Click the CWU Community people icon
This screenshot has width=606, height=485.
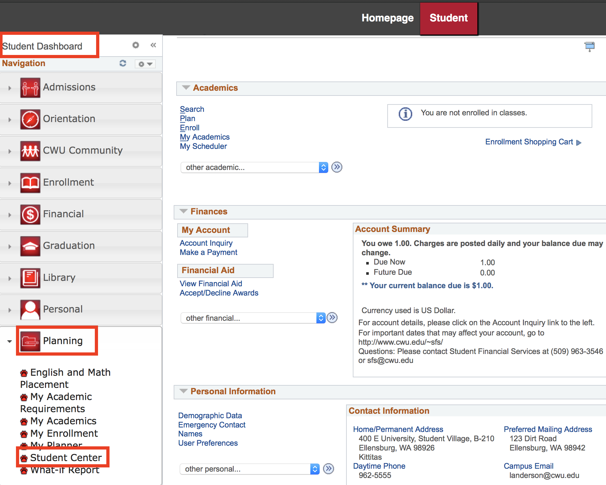tap(30, 151)
